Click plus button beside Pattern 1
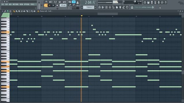The image size is (184, 103). click(x=95, y=7)
